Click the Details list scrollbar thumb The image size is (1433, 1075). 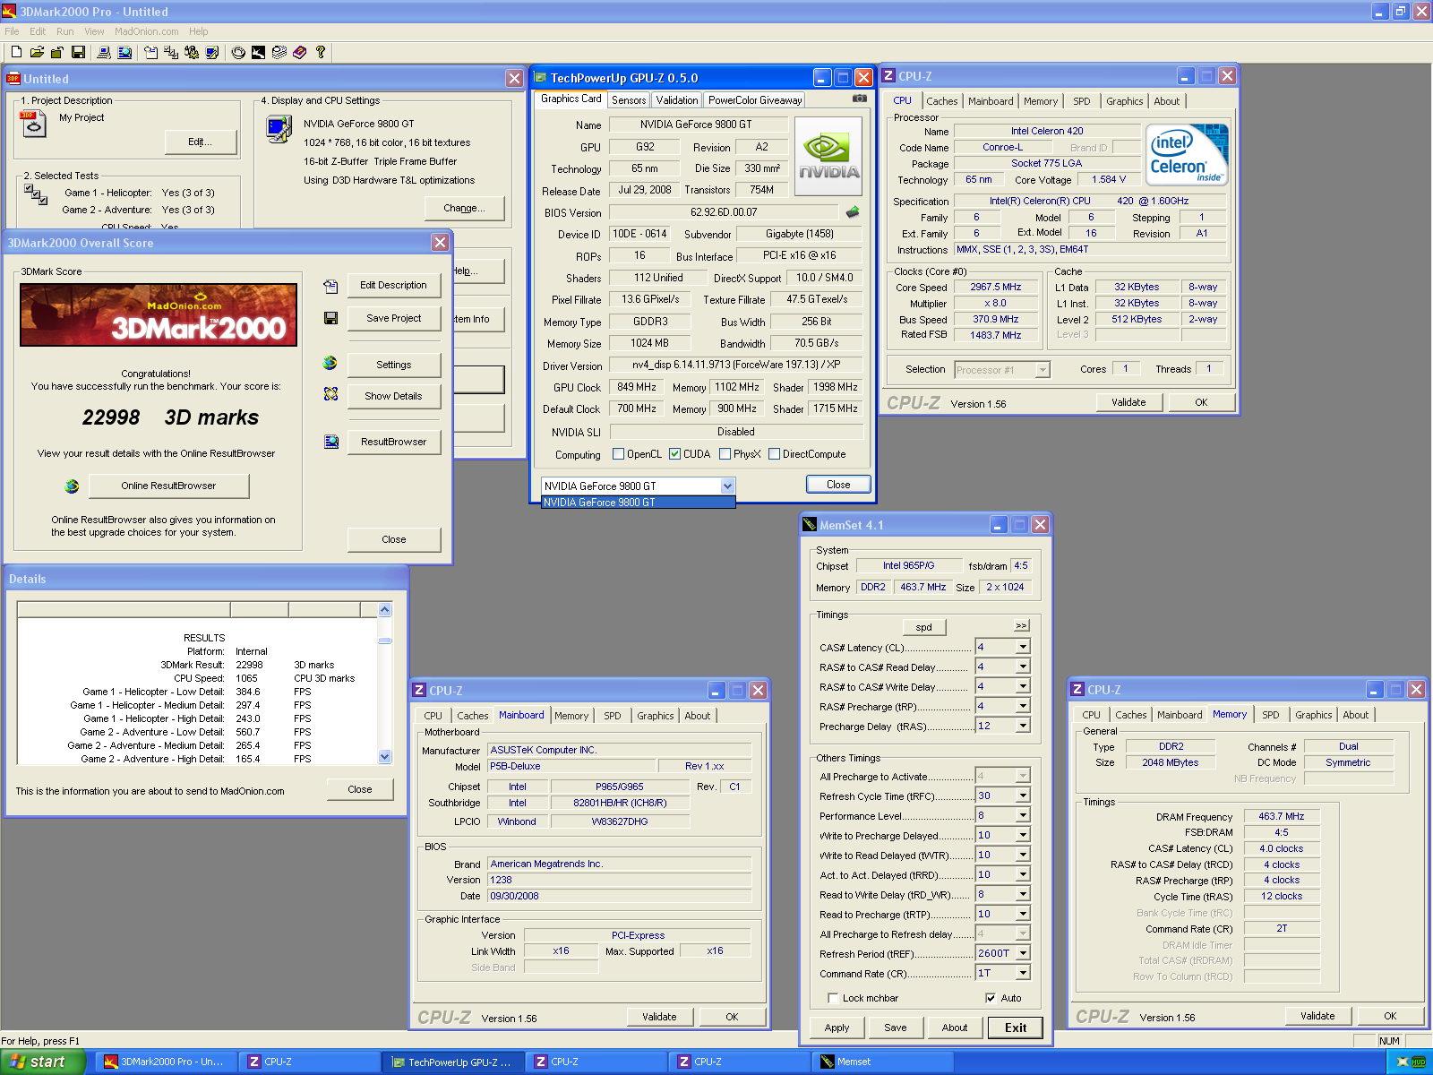384,641
